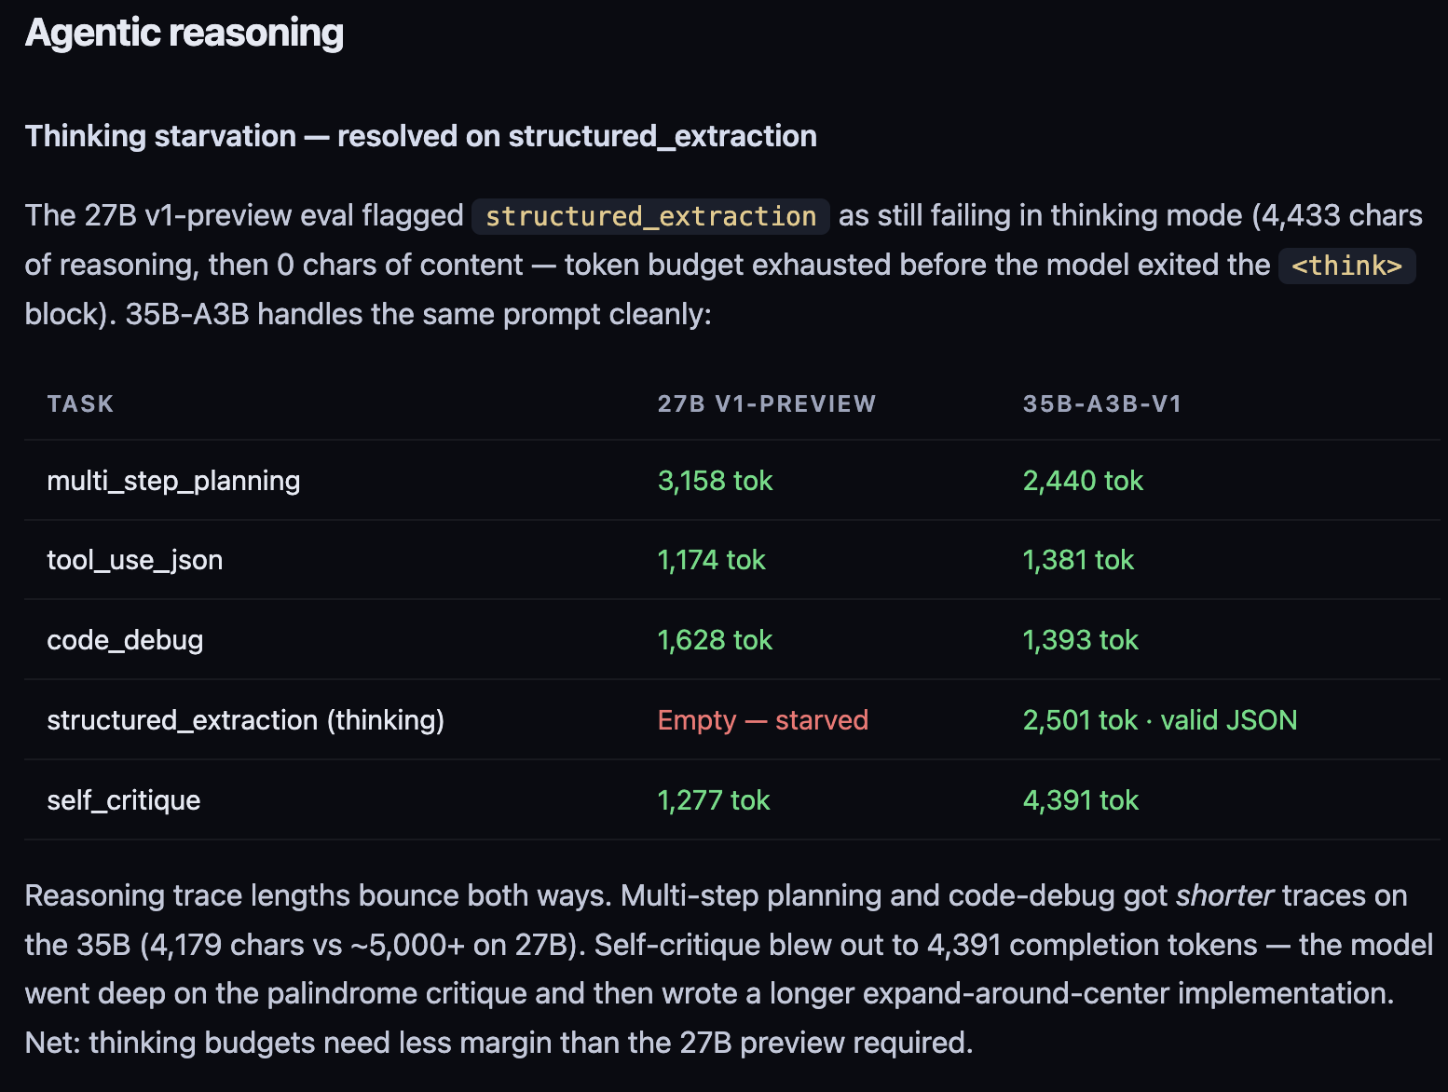Image resolution: width=1448 pixels, height=1092 pixels.
Task: Click the 2,501 tok valid JSON cell
Action: point(1160,720)
